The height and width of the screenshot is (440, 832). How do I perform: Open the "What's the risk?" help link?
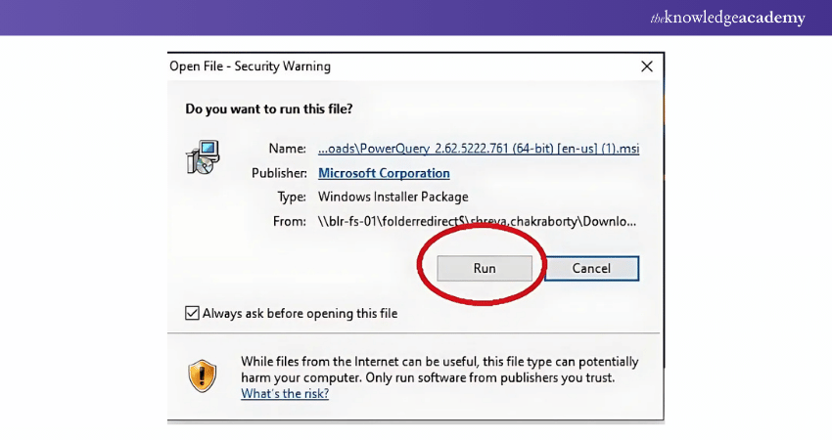(285, 393)
